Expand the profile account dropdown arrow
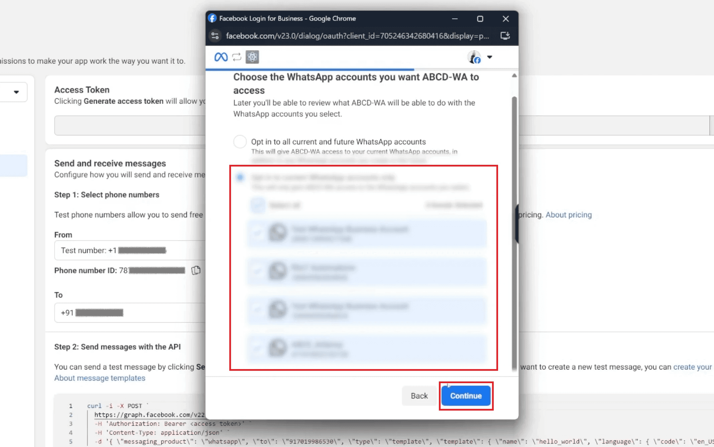The width and height of the screenshot is (714, 447). pos(489,57)
